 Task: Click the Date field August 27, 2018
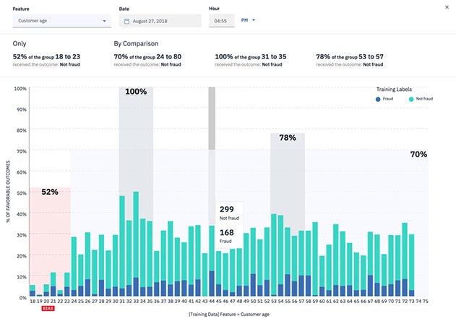(x=160, y=21)
